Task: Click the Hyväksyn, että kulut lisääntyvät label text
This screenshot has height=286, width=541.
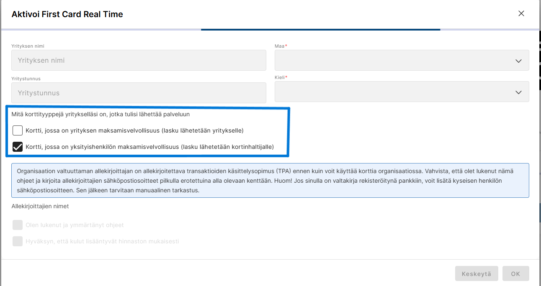Action: pos(102,241)
